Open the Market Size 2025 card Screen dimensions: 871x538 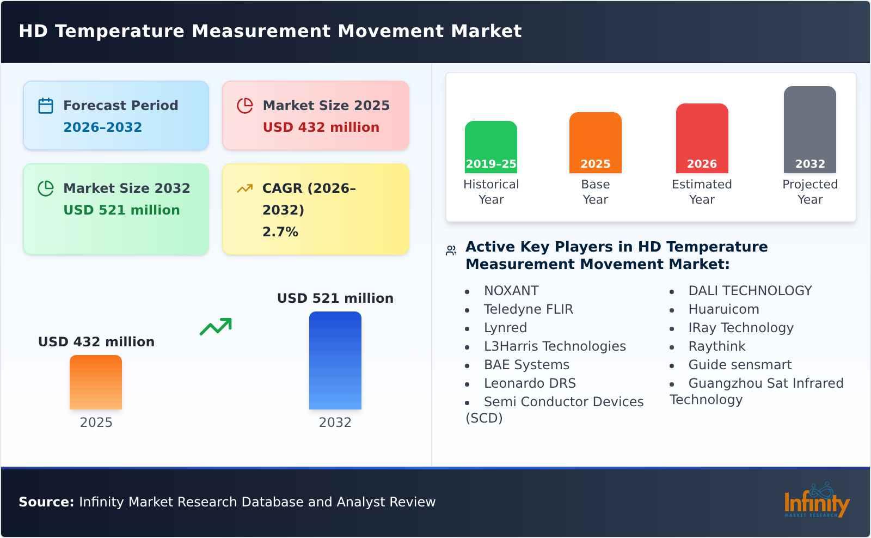(x=315, y=115)
